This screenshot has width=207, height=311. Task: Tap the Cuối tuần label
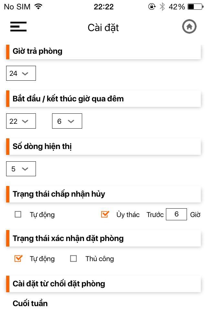(30, 304)
